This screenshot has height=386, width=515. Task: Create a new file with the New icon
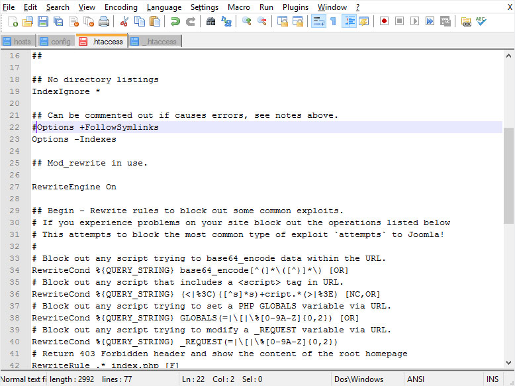(x=13, y=21)
